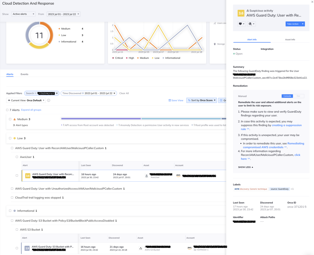Click the light blue Anomaly Detection bar segment
The height and width of the screenshot is (255, 314).
tap(181, 119)
